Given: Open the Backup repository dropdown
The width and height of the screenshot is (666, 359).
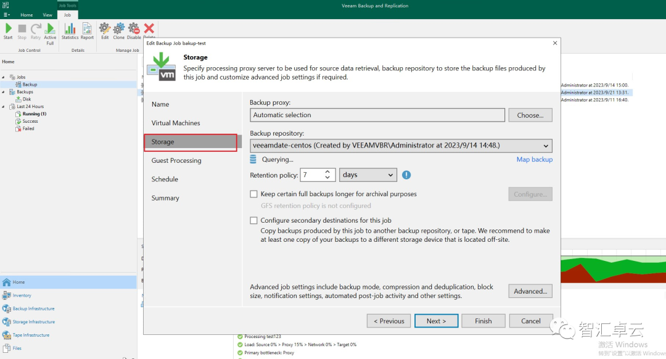Looking at the screenshot, I should (x=401, y=146).
